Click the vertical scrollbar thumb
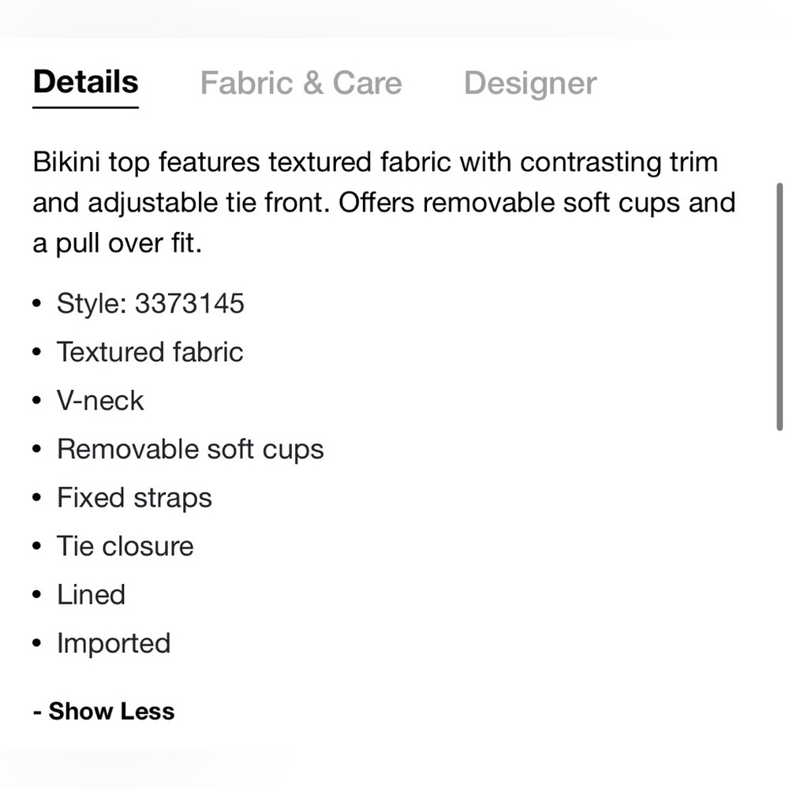 click(780, 306)
